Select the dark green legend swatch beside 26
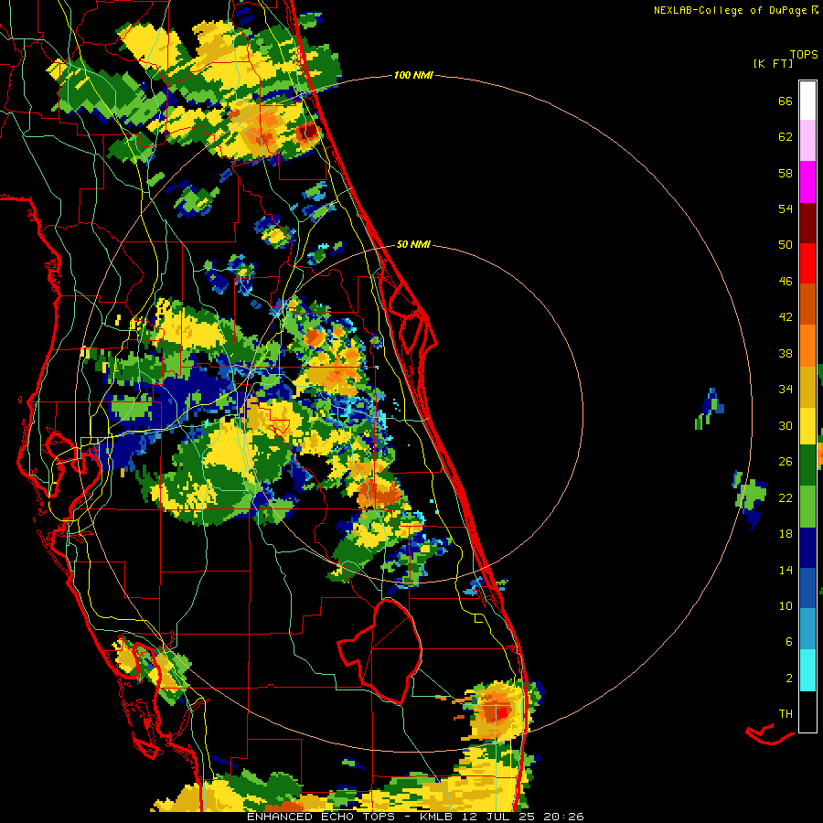The image size is (823, 823). (x=807, y=465)
